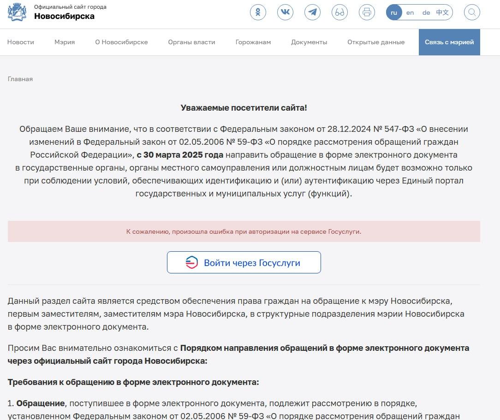Open the Органы власти section

191,42
